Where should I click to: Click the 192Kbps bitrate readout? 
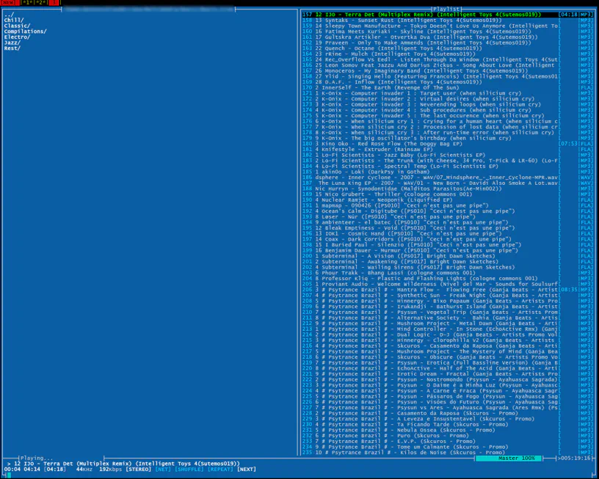click(x=110, y=469)
